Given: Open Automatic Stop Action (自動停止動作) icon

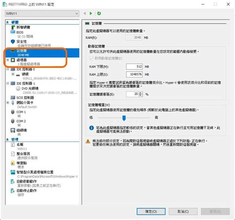Looking at the screenshot, I should 13,191.
